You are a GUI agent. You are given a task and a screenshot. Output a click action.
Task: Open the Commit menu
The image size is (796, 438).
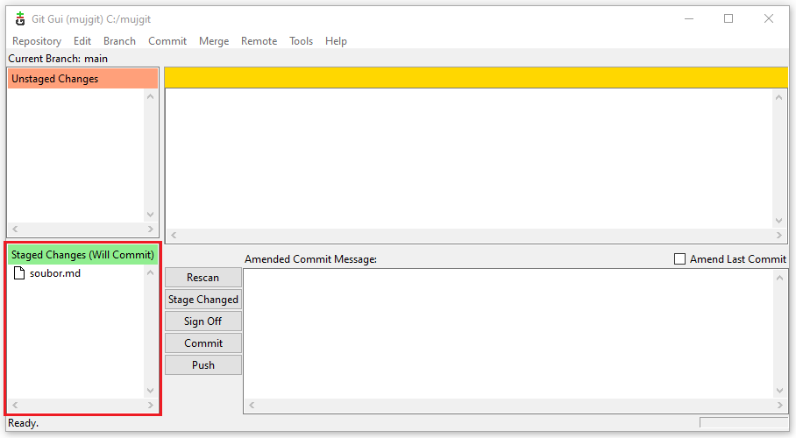pyautogui.click(x=167, y=41)
